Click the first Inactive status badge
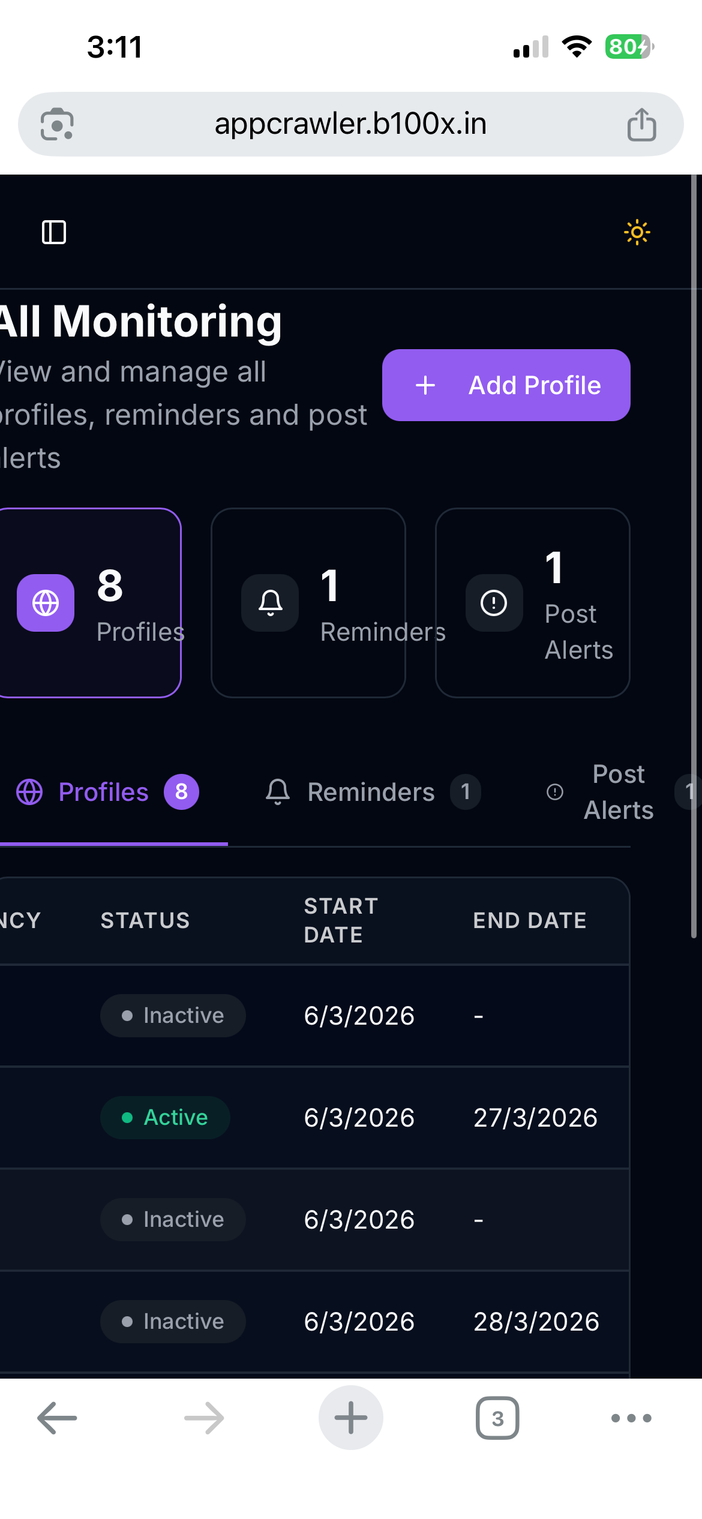 coord(173,1016)
